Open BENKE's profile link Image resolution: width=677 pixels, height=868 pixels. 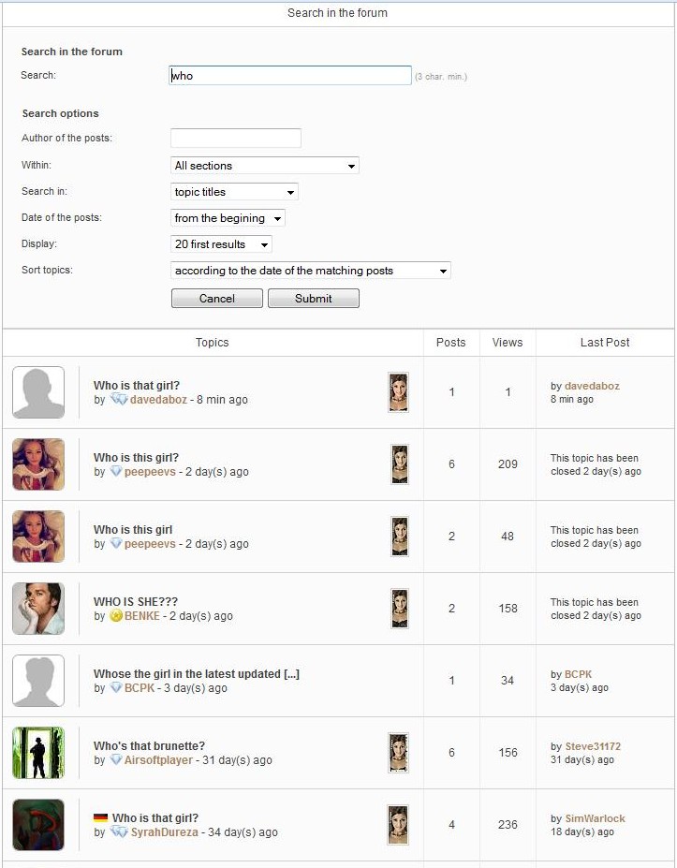[x=142, y=615]
